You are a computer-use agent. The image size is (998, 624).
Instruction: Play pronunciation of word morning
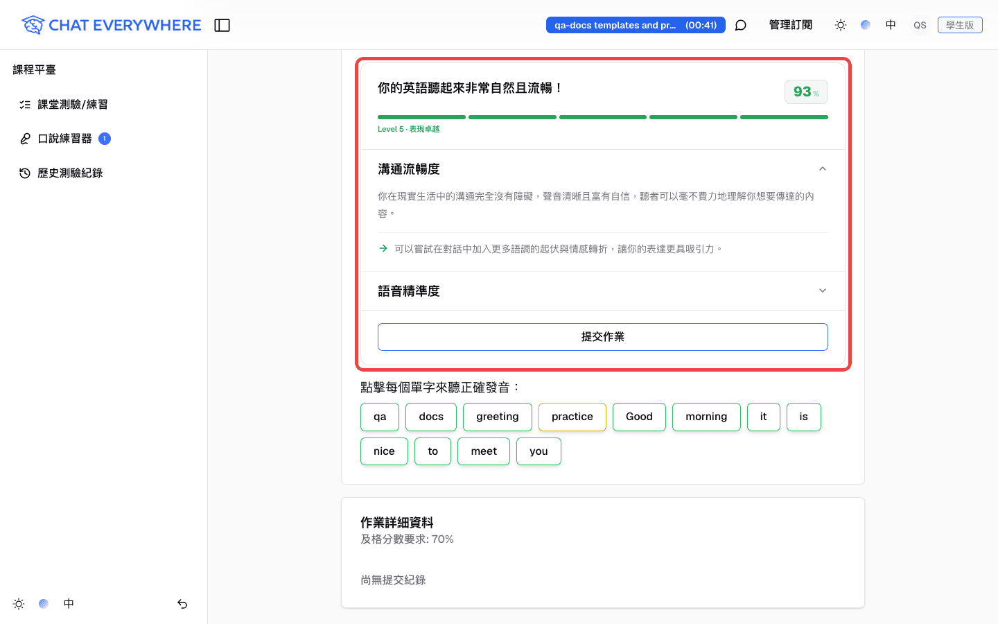point(706,417)
